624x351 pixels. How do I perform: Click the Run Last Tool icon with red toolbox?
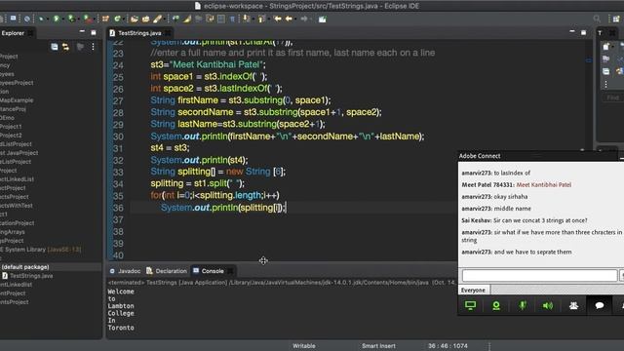87,19
